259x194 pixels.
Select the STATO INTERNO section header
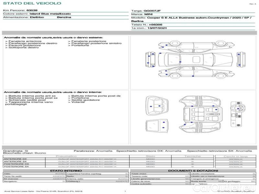tap(66, 170)
